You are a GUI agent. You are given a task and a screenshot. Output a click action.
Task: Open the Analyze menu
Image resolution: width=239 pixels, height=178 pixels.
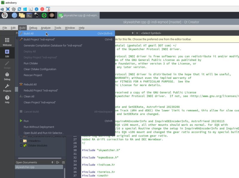click(46, 28)
